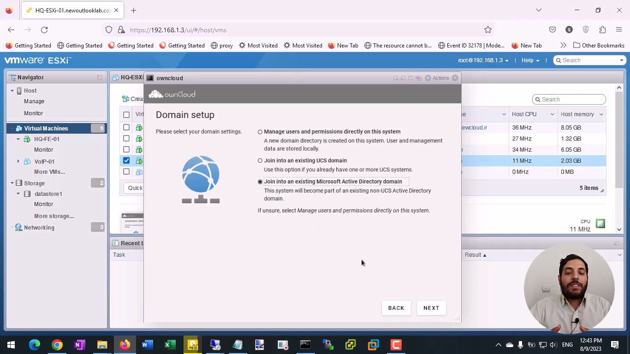
Task: Click the ESXi top search field
Action: click(x=589, y=60)
